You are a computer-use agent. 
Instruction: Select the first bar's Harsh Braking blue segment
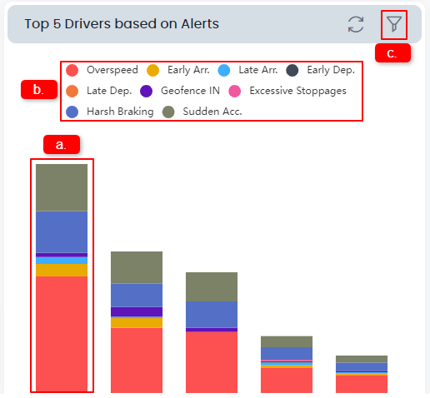click(62, 232)
